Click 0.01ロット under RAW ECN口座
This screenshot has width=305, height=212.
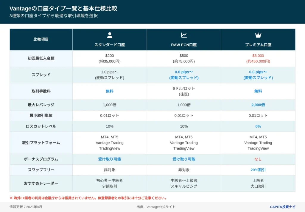184,115
